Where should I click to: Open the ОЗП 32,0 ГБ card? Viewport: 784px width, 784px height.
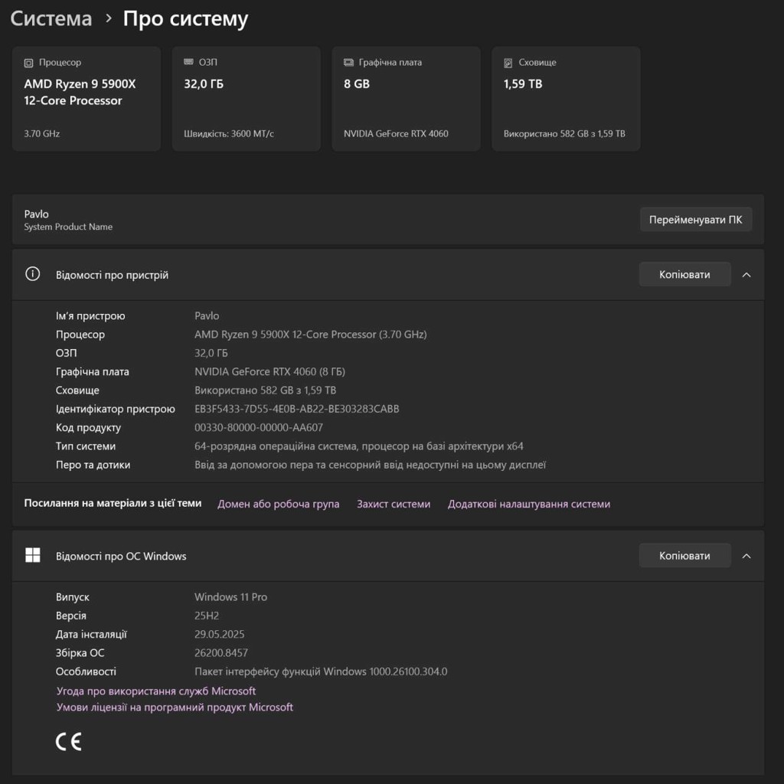tap(247, 99)
